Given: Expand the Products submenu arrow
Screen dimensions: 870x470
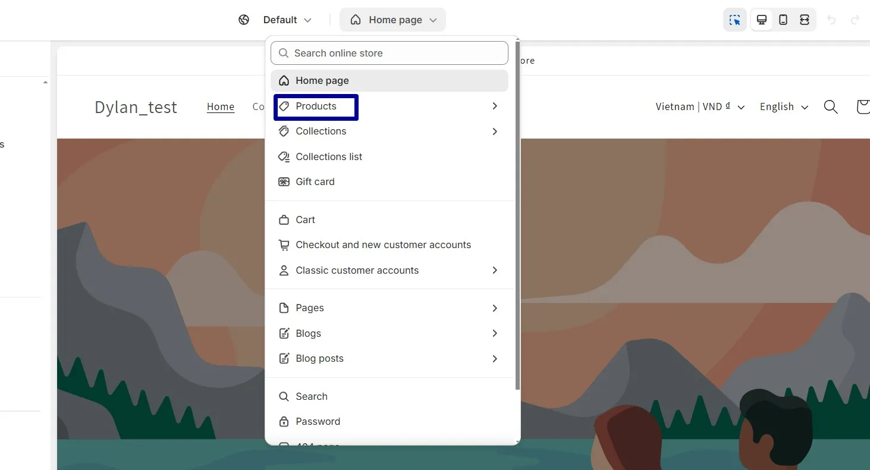Looking at the screenshot, I should point(495,106).
